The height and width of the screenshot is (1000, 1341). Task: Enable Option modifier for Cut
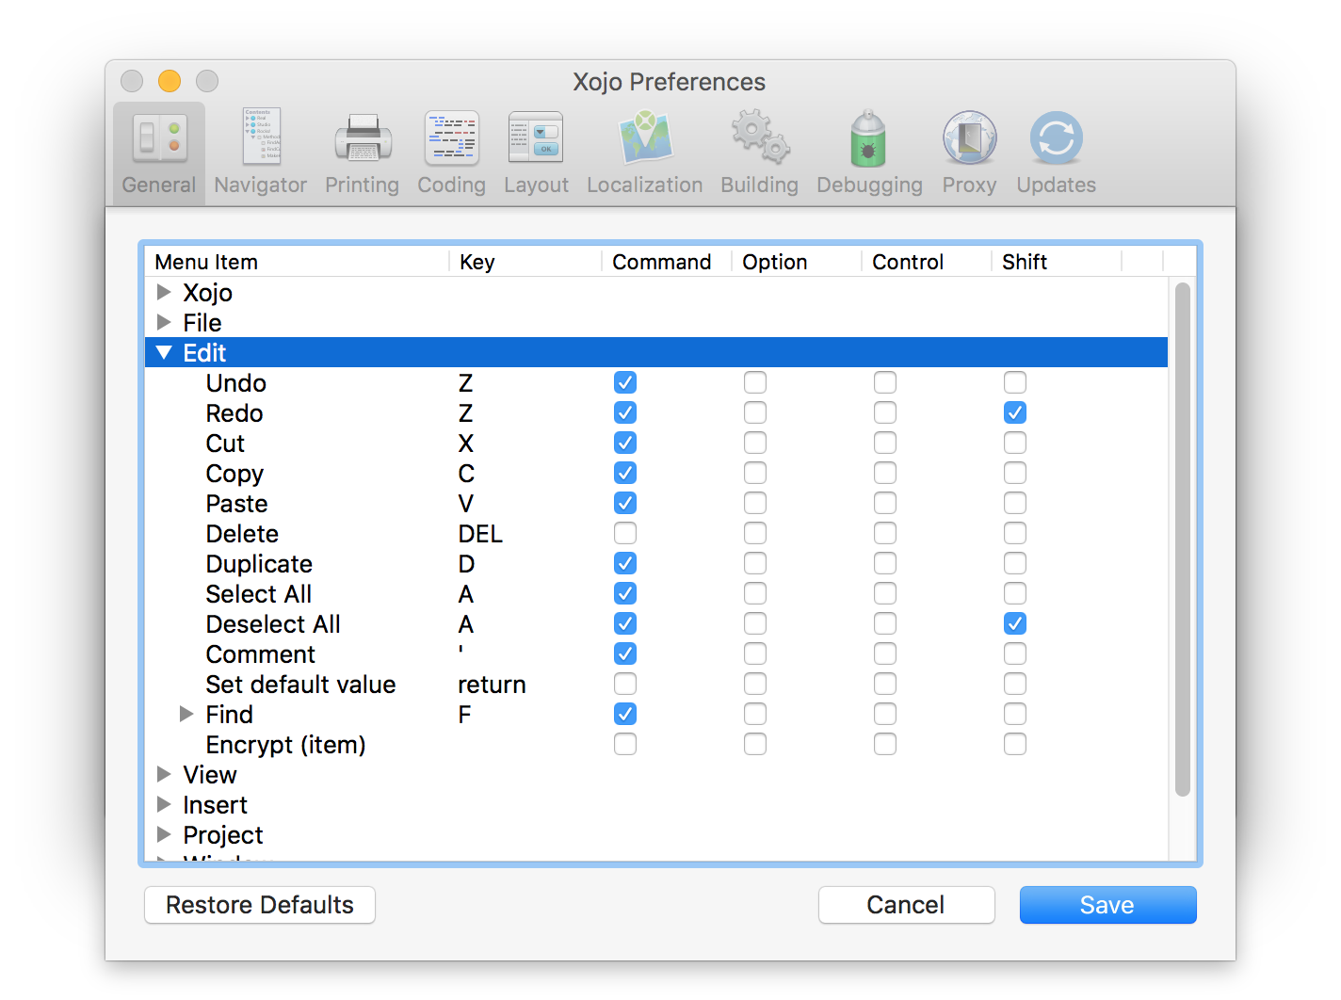(755, 443)
